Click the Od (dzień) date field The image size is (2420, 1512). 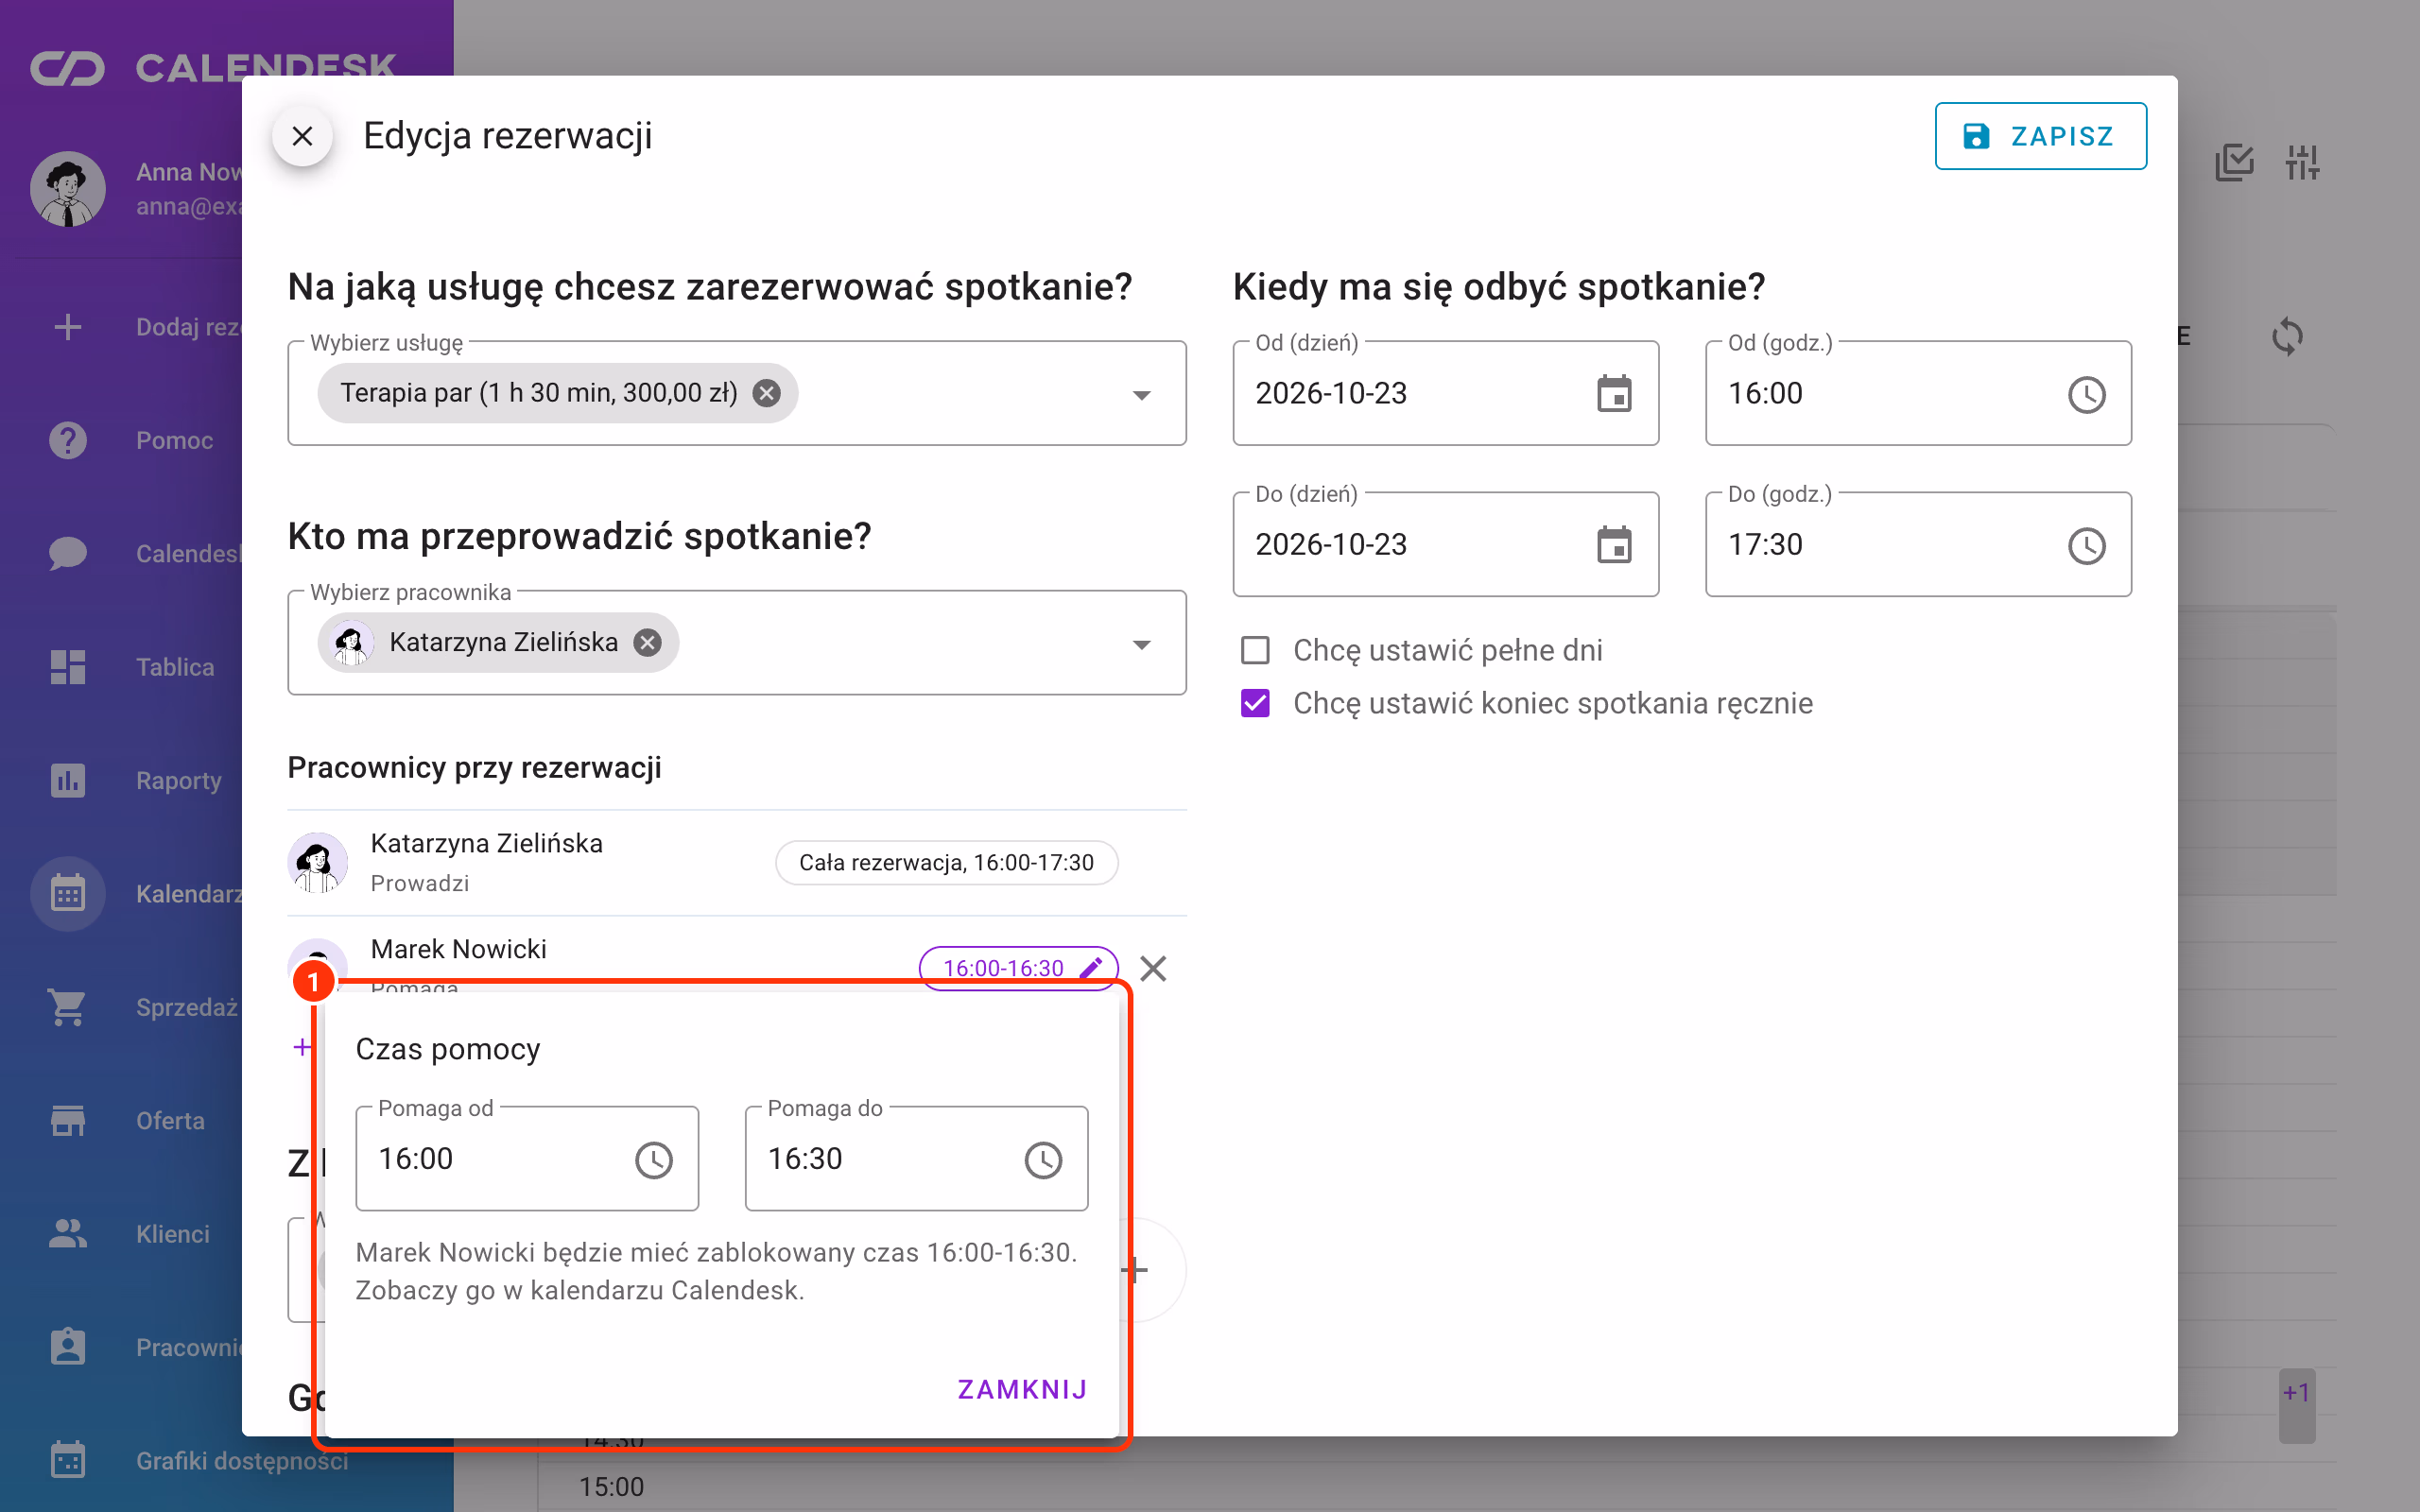tap(1445, 393)
